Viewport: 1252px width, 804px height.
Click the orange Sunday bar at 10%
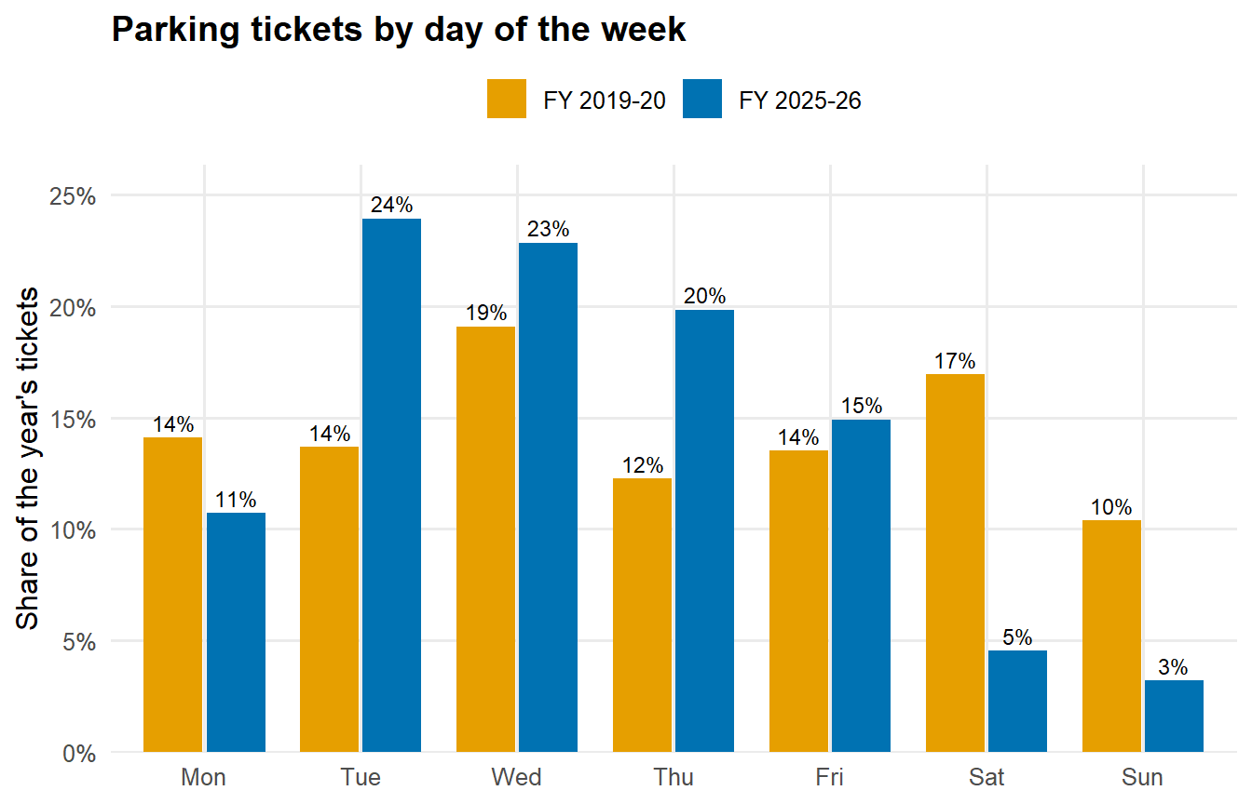pos(1111,636)
